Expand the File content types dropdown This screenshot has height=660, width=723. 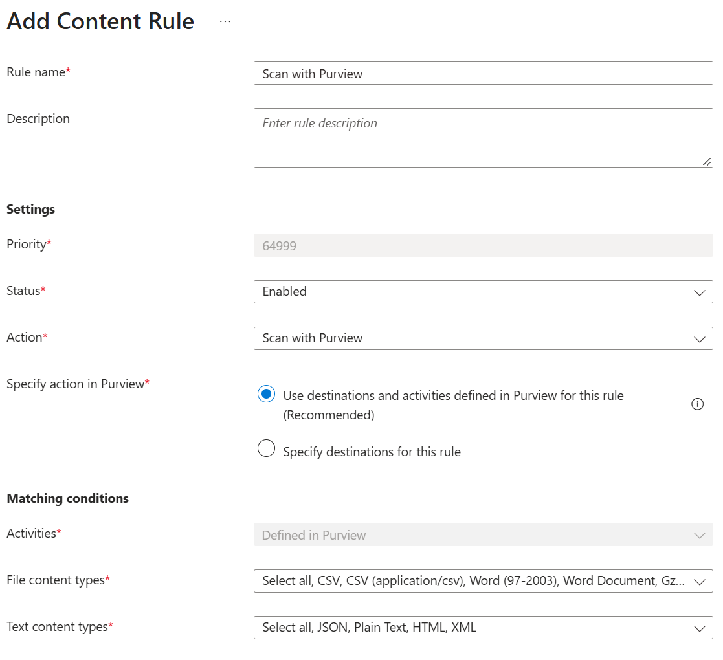click(x=484, y=581)
